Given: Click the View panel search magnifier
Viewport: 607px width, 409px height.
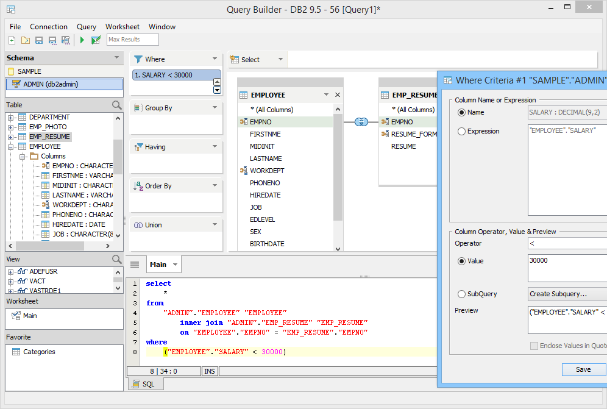Looking at the screenshot, I should coord(116,259).
